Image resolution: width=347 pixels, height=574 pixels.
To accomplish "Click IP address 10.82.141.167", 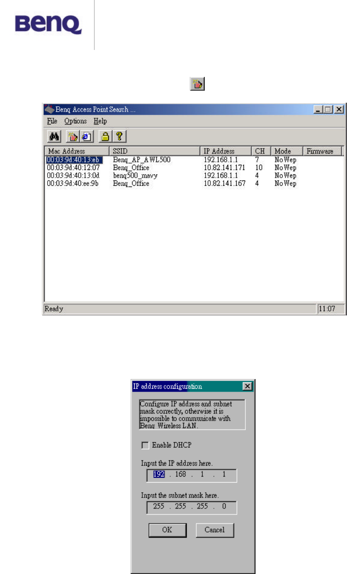I will (x=224, y=183).
